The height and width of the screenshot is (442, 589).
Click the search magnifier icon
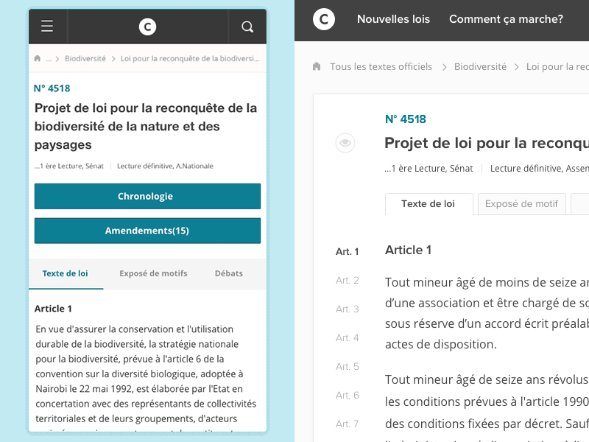coord(247,27)
